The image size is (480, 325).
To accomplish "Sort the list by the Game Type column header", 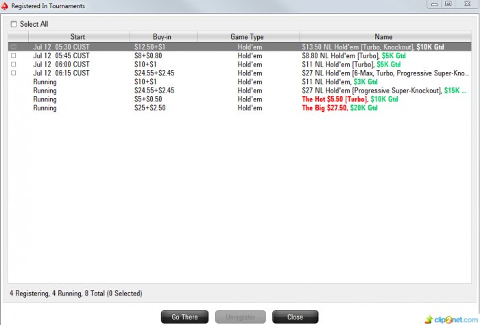I will [x=248, y=37].
